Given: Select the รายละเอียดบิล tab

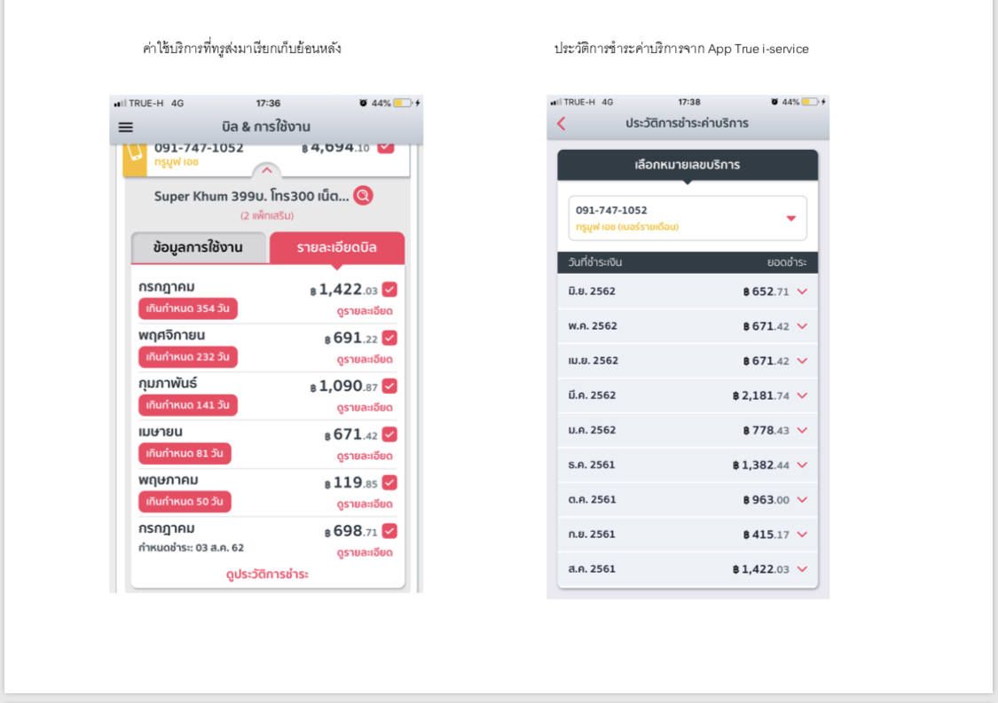Looking at the screenshot, I should tap(337, 247).
